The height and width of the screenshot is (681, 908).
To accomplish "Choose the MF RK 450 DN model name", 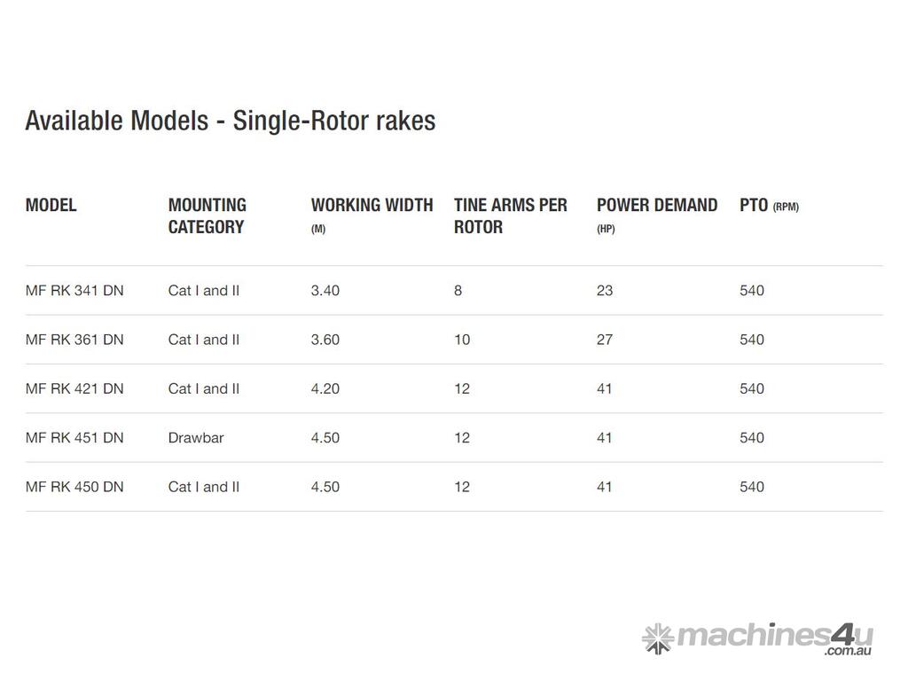I will tap(74, 487).
